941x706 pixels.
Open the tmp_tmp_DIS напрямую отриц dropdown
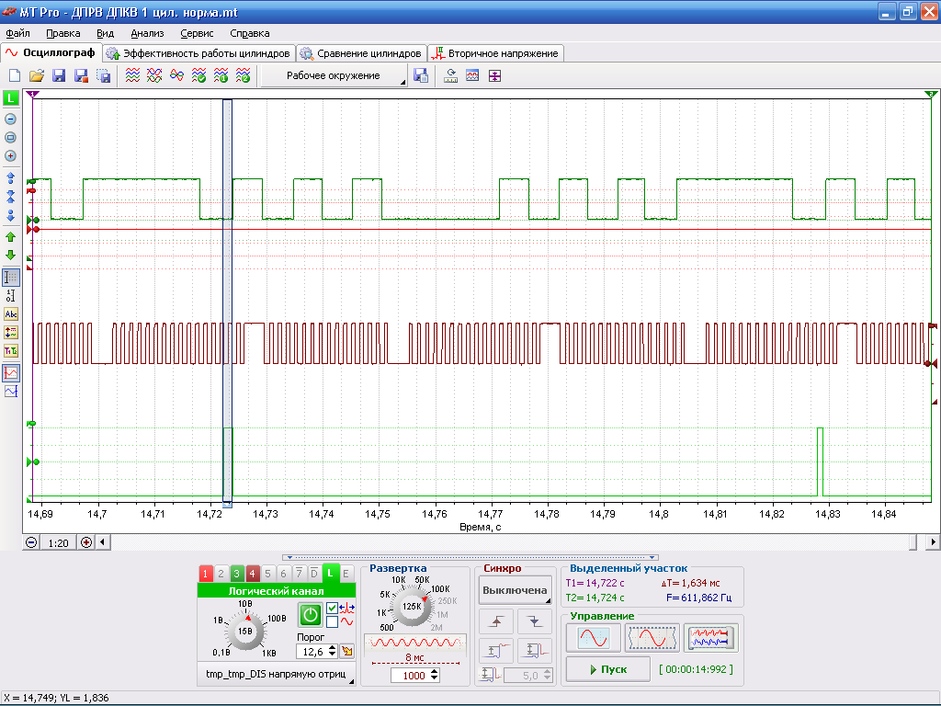point(276,674)
